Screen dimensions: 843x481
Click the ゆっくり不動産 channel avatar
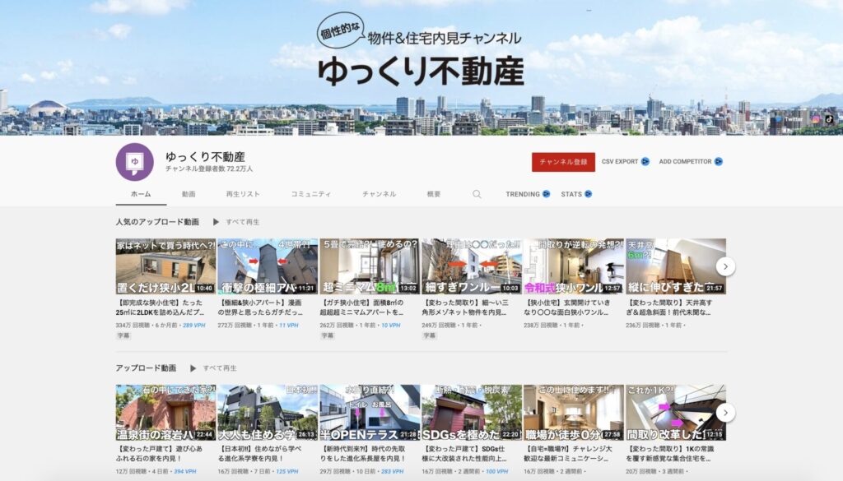point(134,162)
